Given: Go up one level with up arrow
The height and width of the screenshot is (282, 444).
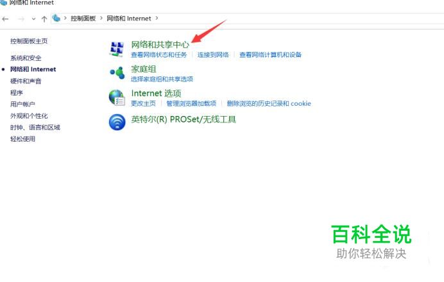Looking at the screenshot, I should click(44, 19).
